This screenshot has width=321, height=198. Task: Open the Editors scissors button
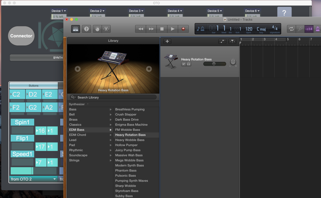coord(106,29)
